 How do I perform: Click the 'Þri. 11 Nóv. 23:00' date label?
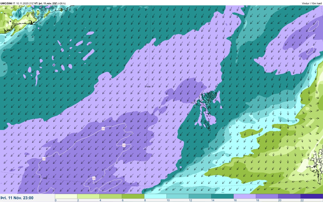[17, 198]
